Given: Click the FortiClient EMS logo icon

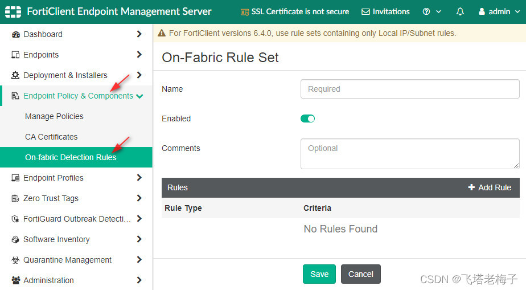Looking at the screenshot, I should click(x=13, y=12).
